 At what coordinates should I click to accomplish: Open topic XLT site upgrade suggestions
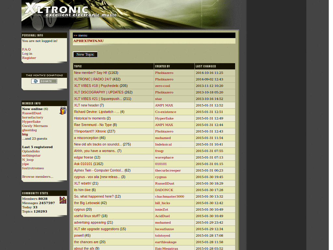[x=96, y=229]
